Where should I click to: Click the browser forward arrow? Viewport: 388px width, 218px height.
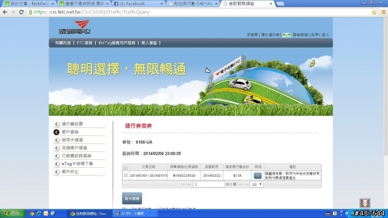(13, 12)
